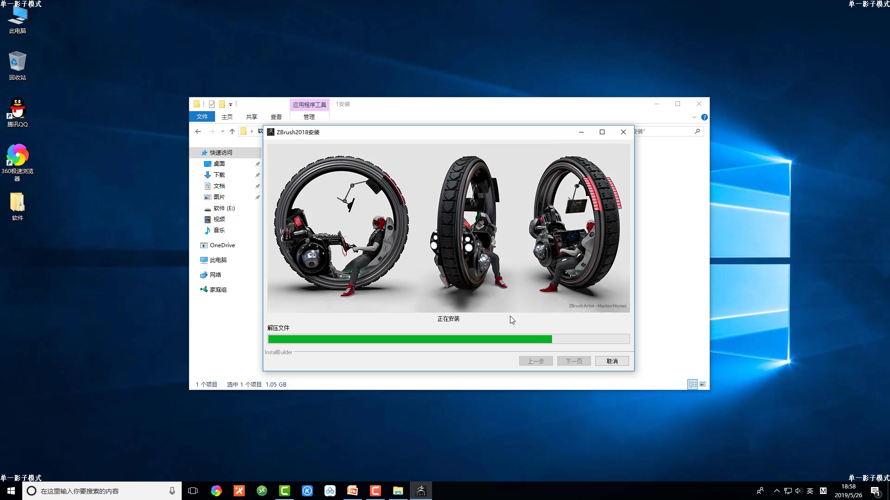Open the recent locations dropdown arrow

click(x=222, y=131)
